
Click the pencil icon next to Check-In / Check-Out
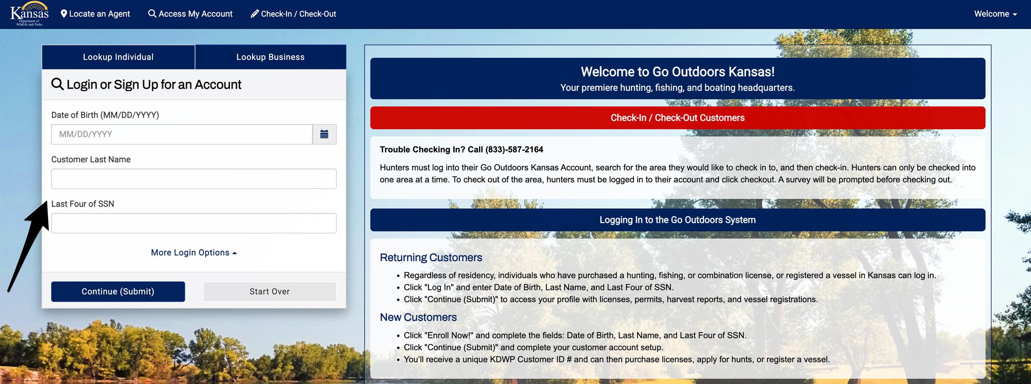point(254,14)
